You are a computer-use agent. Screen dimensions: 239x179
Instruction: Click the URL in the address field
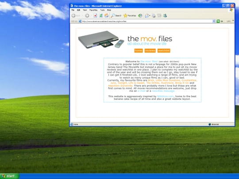tap(104, 21)
